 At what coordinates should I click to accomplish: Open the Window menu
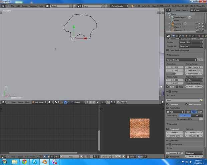pos(33,6)
